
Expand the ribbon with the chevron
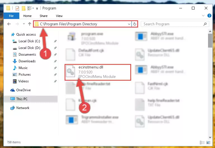pyautogui.click(x=203, y=16)
